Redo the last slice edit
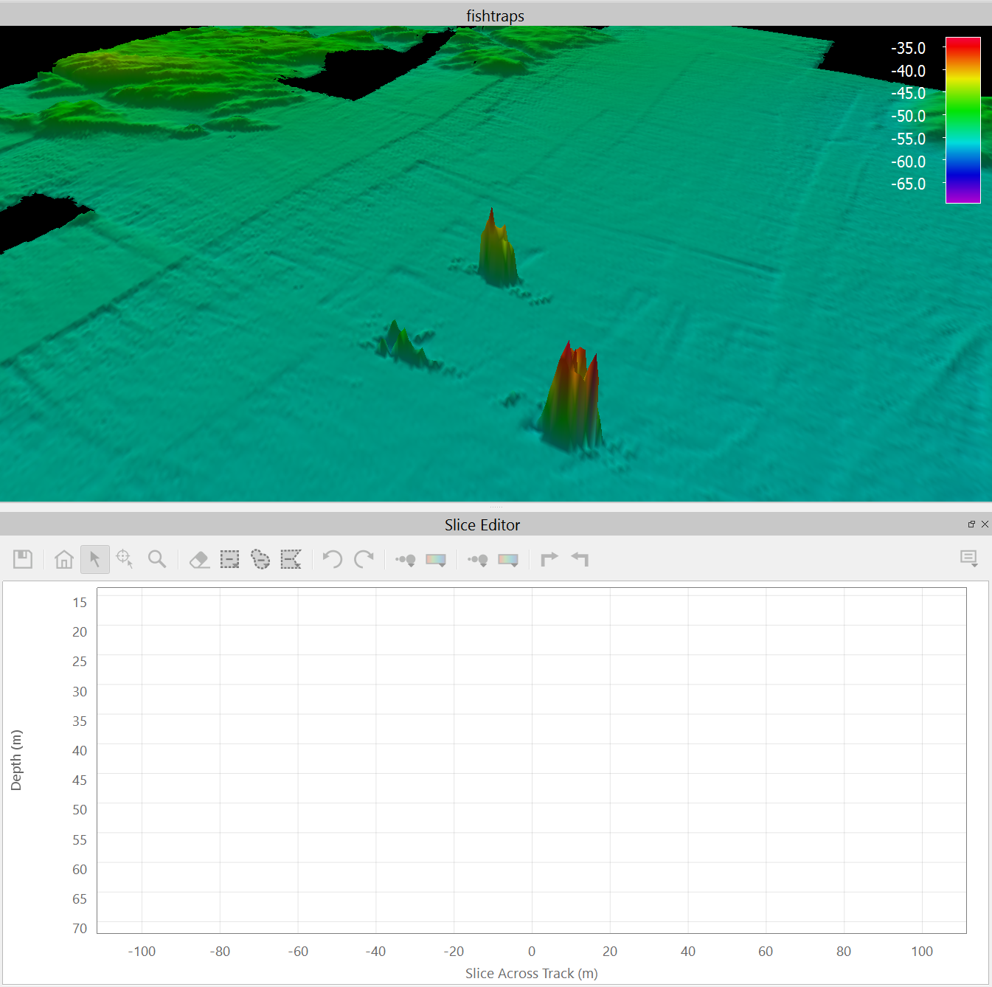 click(364, 559)
